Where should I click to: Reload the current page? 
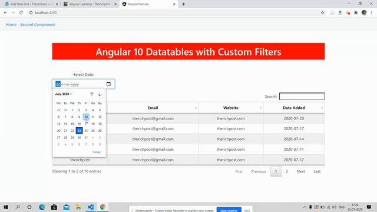[21, 13]
